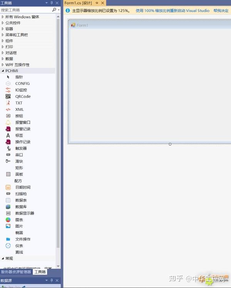Click the 搜索工具箱 search field
The width and height of the screenshot is (231, 288).
click(x=26, y=10)
